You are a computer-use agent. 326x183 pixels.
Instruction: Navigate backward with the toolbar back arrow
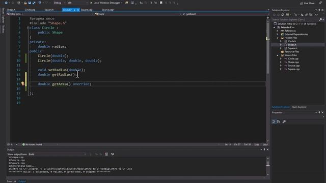[x=6, y=3]
